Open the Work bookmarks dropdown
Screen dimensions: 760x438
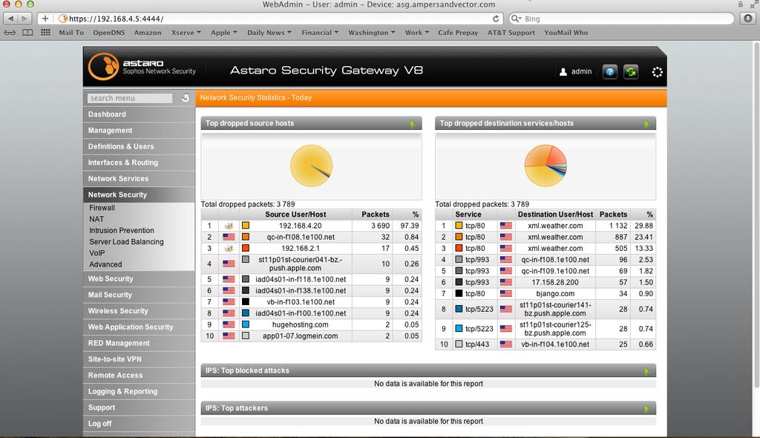click(x=417, y=33)
